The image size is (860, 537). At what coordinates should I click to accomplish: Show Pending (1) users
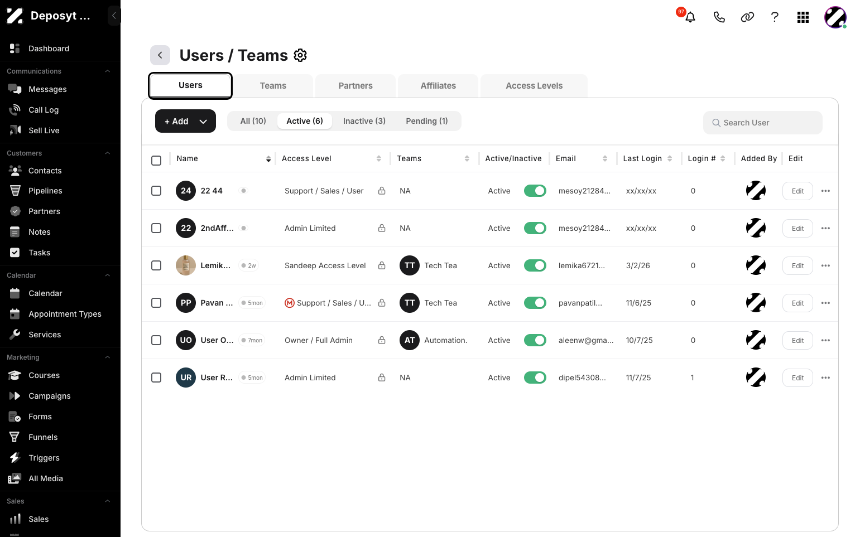click(x=427, y=121)
